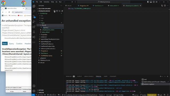
Task: Open the Extensions view
Action: tap(34, 27)
